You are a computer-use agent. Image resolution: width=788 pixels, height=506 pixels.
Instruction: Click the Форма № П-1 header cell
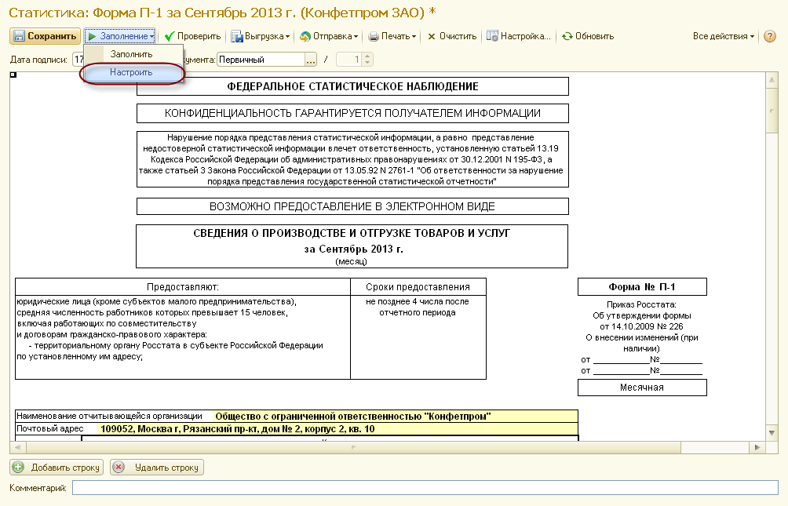tap(642, 287)
